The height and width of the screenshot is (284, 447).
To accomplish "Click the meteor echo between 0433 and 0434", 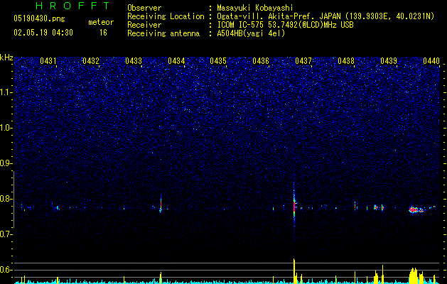I will point(161,205).
